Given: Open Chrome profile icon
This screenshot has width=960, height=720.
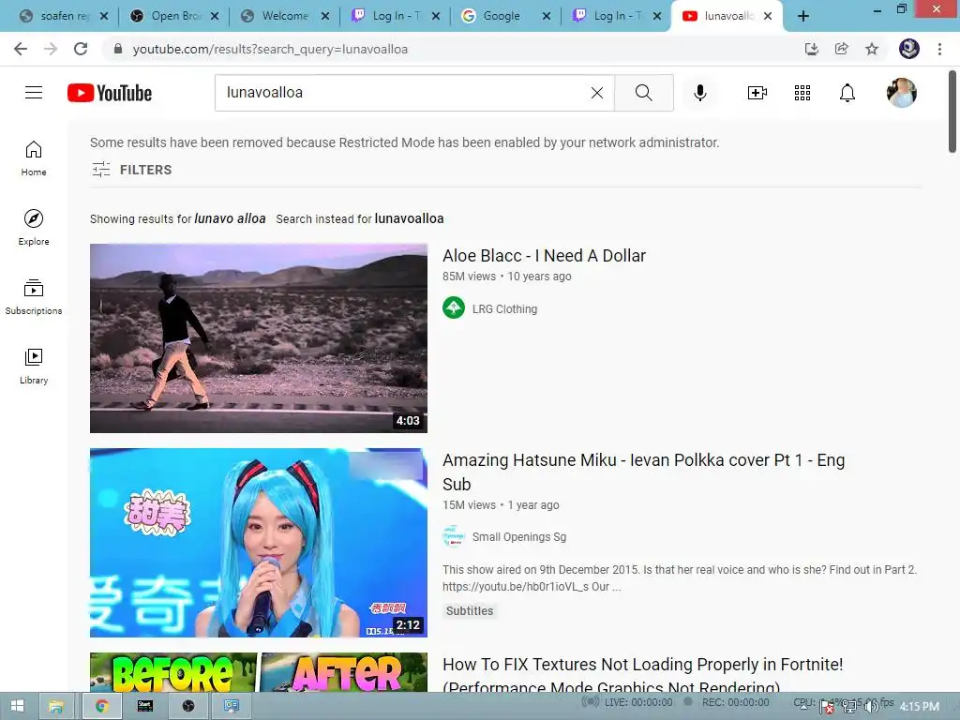Looking at the screenshot, I should click(909, 49).
